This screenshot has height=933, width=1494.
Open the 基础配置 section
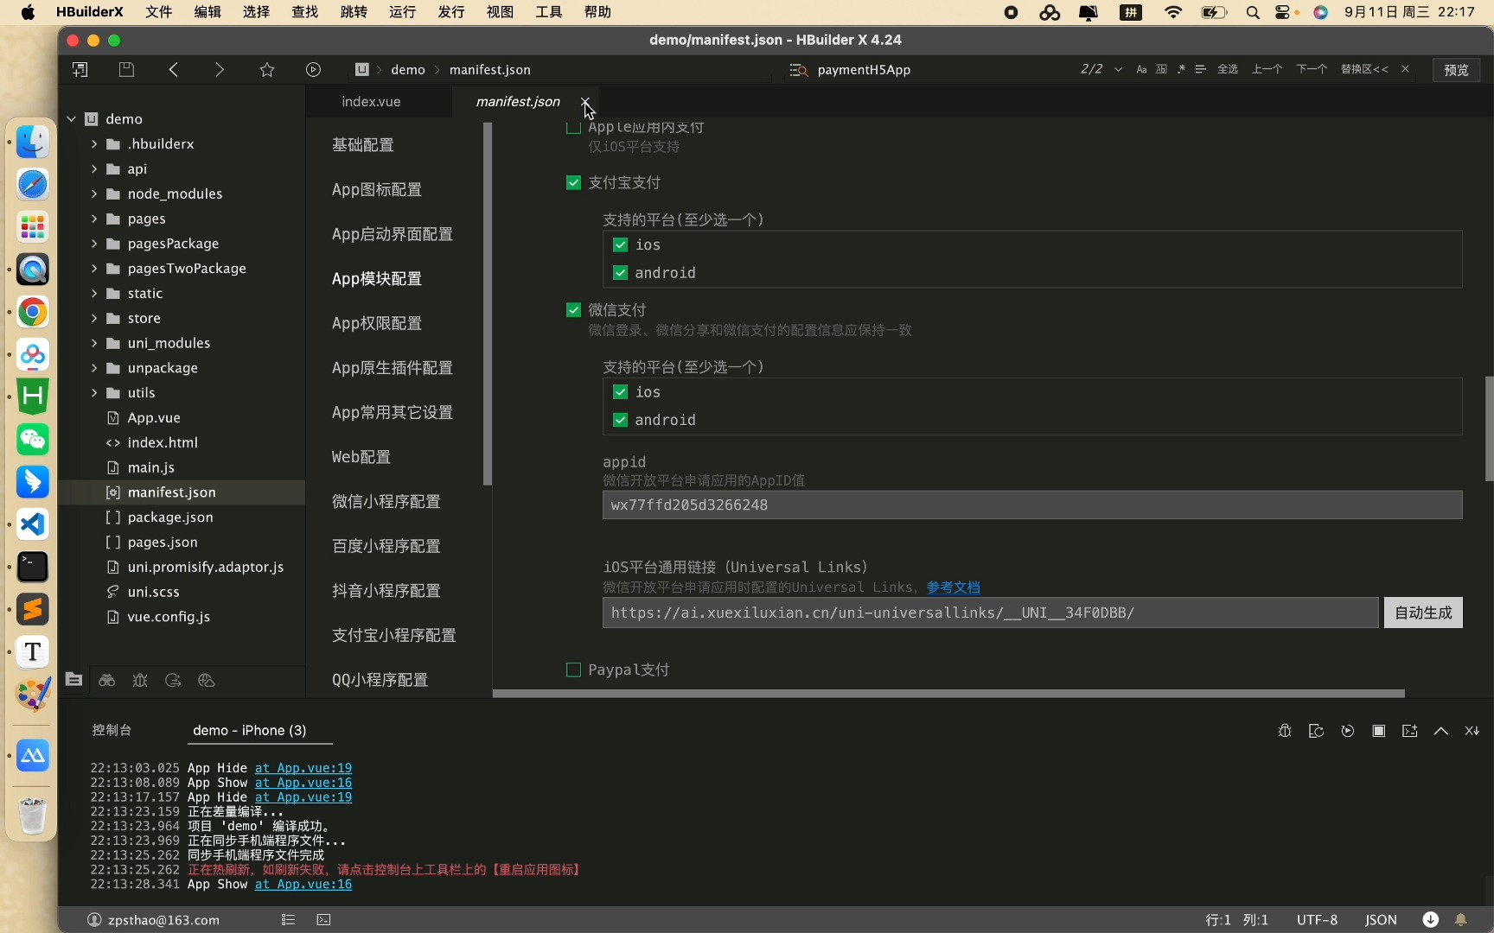363,145
